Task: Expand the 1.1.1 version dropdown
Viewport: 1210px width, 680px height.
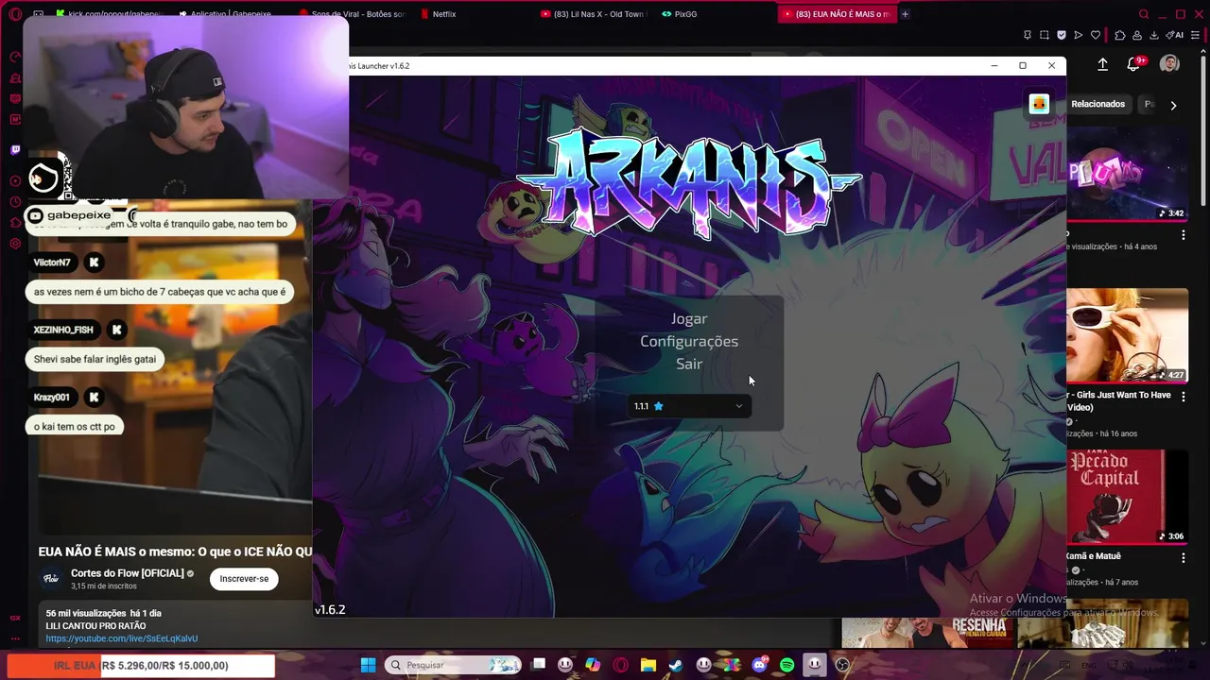Action: (x=690, y=406)
